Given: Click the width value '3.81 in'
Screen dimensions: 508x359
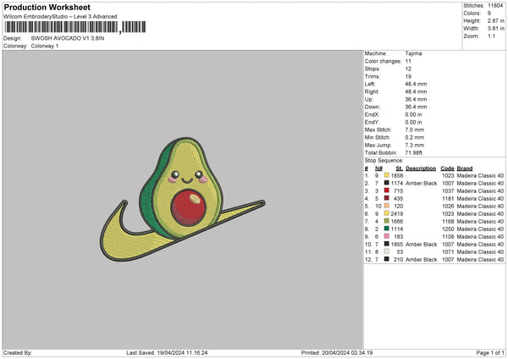Looking at the screenshot, I should pos(495,29).
